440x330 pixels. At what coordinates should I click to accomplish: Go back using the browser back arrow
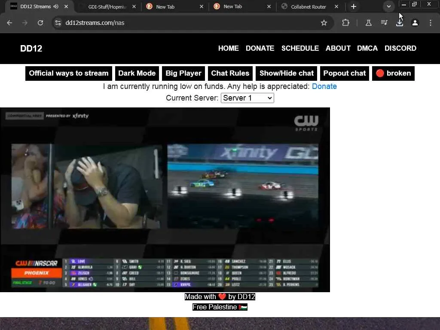tap(9, 23)
